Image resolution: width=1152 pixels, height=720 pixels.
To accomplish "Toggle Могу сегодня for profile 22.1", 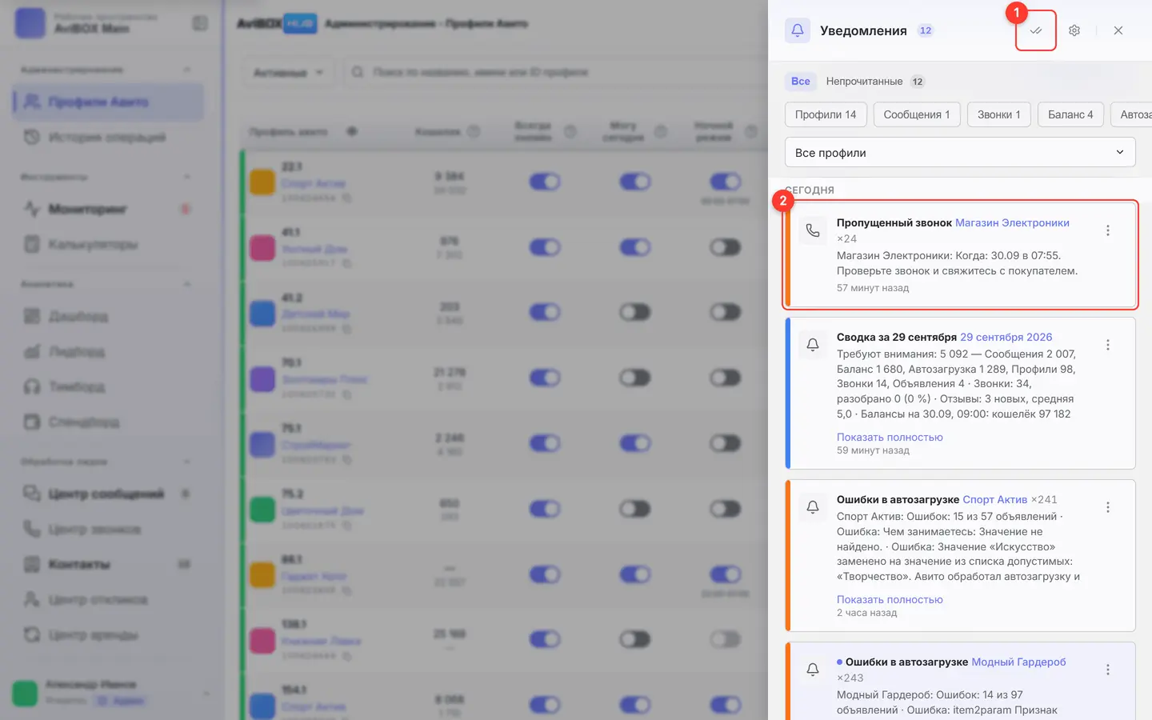I will pyautogui.click(x=635, y=182).
